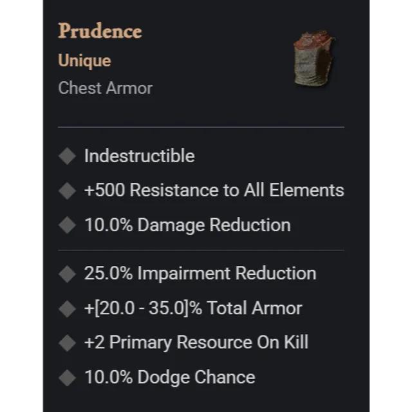Click the diamond bullet beside Damage Reduction

tap(67, 225)
